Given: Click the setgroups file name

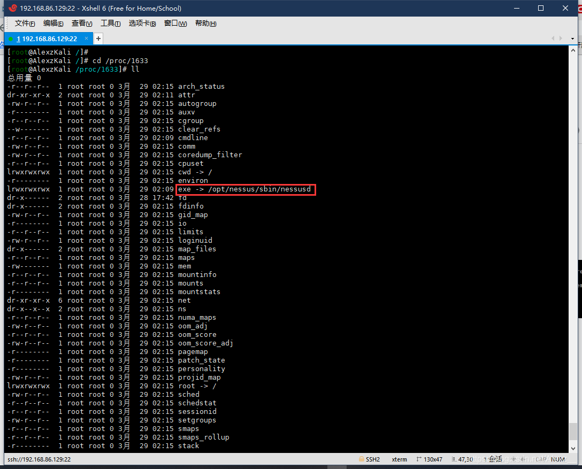Looking at the screenshot, I should tap(197, 420).
